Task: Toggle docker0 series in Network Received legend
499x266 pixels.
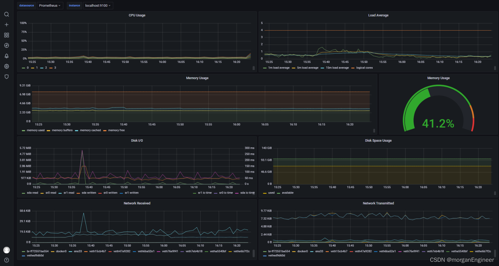Action: tap(61, 251)
